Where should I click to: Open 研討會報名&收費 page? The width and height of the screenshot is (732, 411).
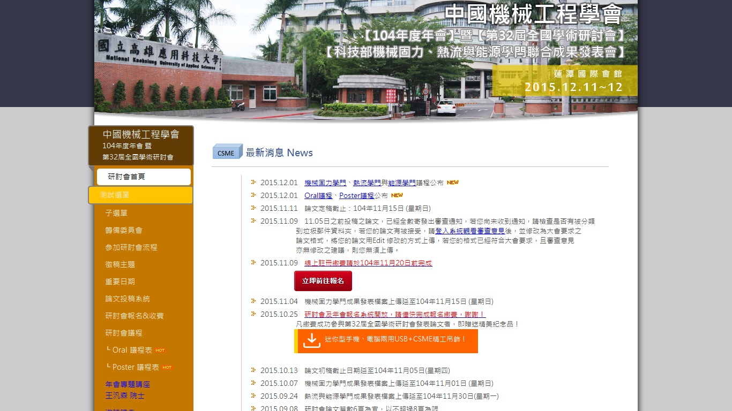[135, 316]
